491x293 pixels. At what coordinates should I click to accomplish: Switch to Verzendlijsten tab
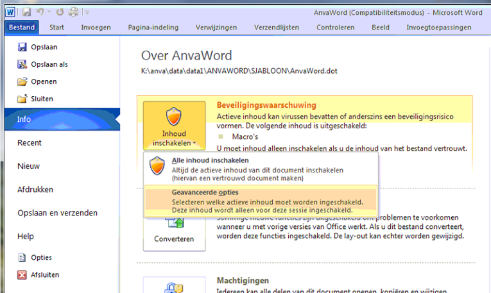tap(277, 28)
